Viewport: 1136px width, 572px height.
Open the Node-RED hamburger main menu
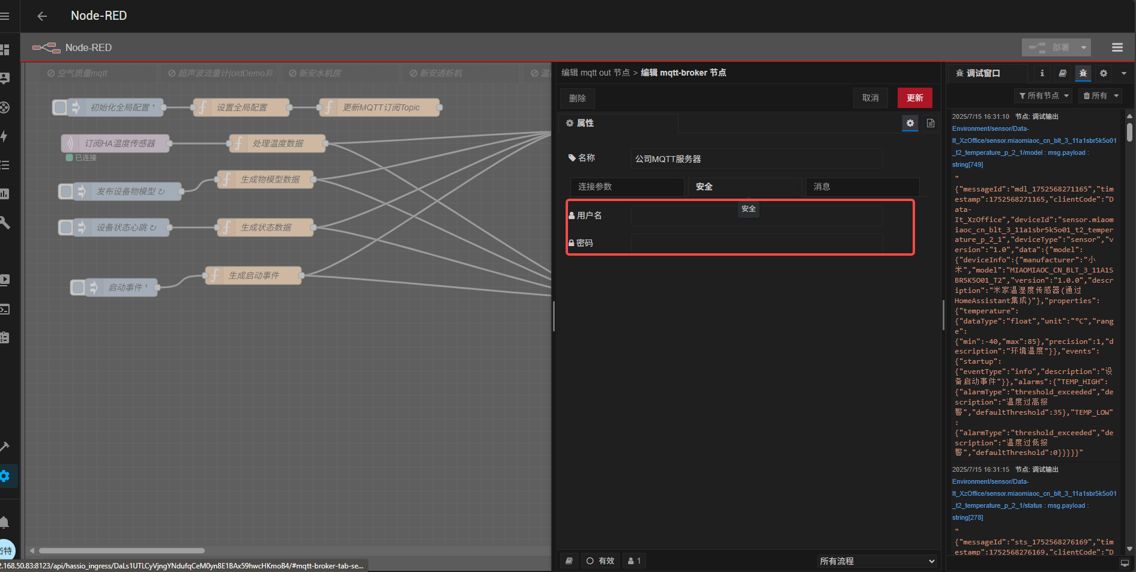click(x=1117, y=47)
